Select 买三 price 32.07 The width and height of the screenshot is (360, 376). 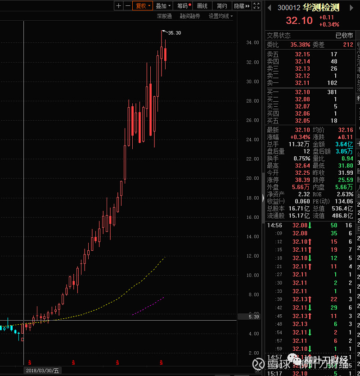302,106
